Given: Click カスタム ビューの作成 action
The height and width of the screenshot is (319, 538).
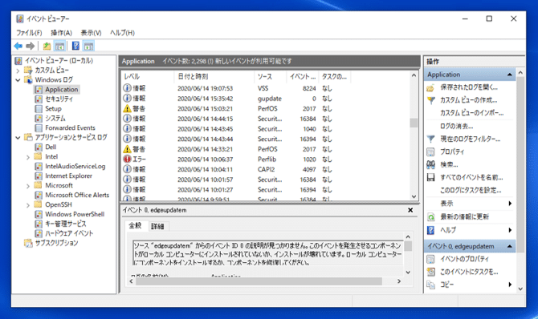Looking at the screenshot, I should (469, 100).
